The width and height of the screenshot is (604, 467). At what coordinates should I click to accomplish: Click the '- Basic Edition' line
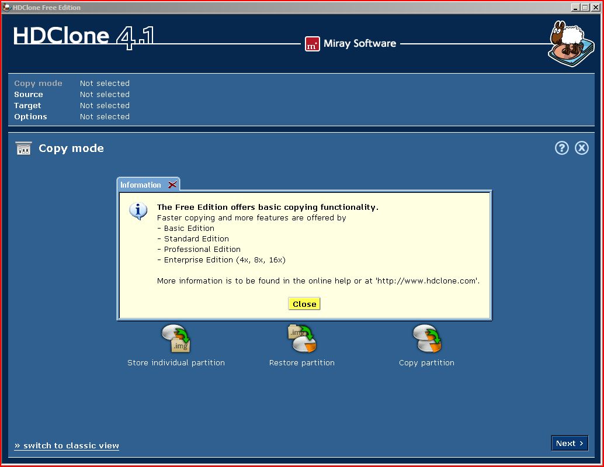[186, 228]
